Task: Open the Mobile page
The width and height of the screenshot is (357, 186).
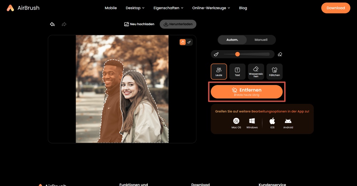Action: tap(111, 8)
